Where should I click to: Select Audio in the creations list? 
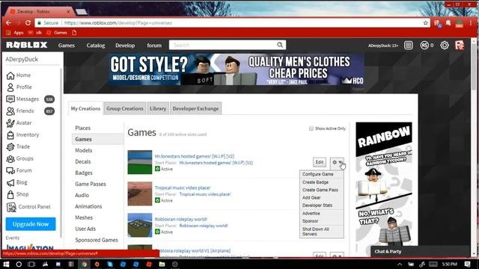(x=82, y=196)
